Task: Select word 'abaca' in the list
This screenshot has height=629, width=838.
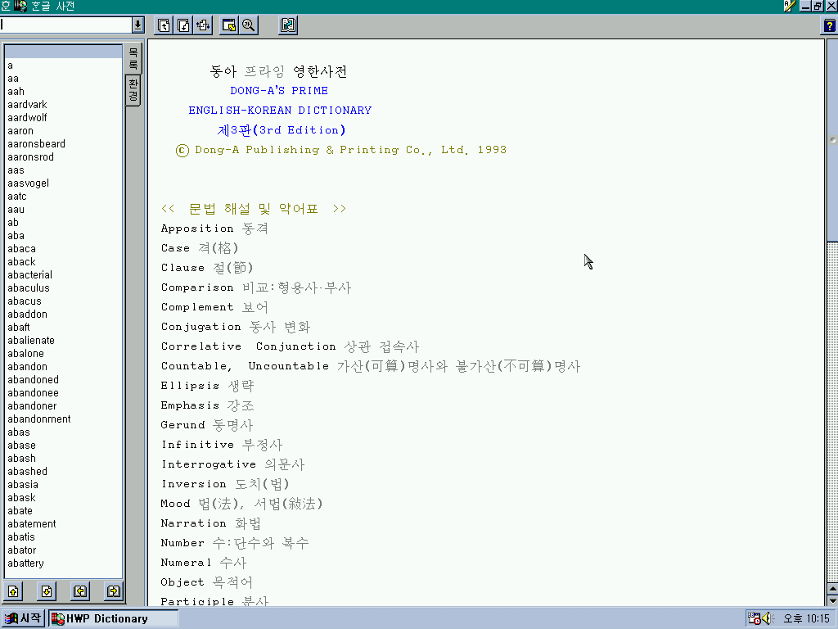Action: click(x=22, y=249)
